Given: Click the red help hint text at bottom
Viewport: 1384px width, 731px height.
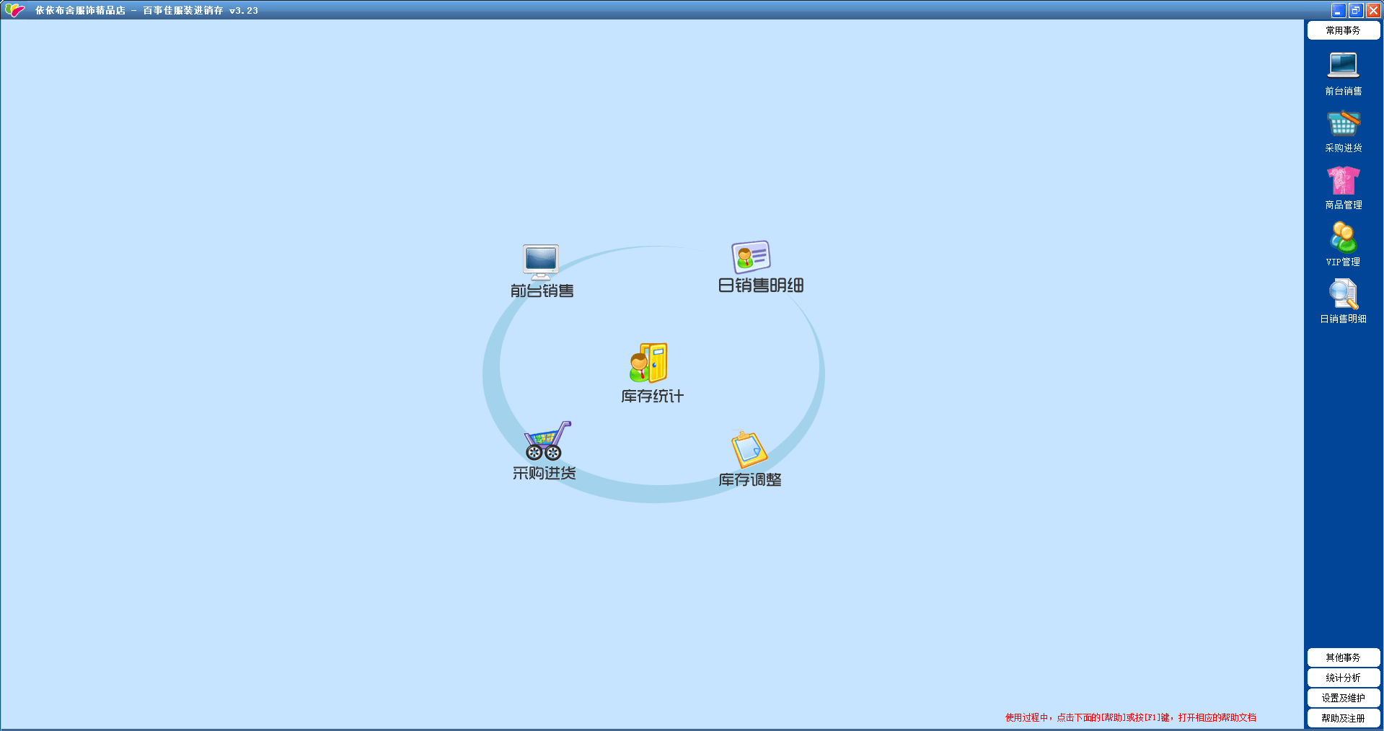Looking at the screenshot, I should (x=1130, y=717).
